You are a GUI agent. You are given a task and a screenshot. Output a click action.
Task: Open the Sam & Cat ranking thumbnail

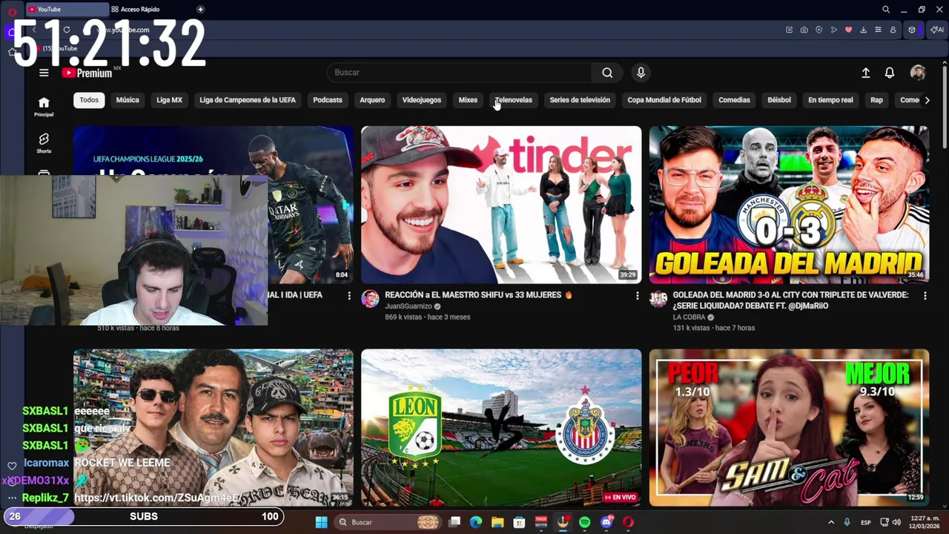click(789, 428)
